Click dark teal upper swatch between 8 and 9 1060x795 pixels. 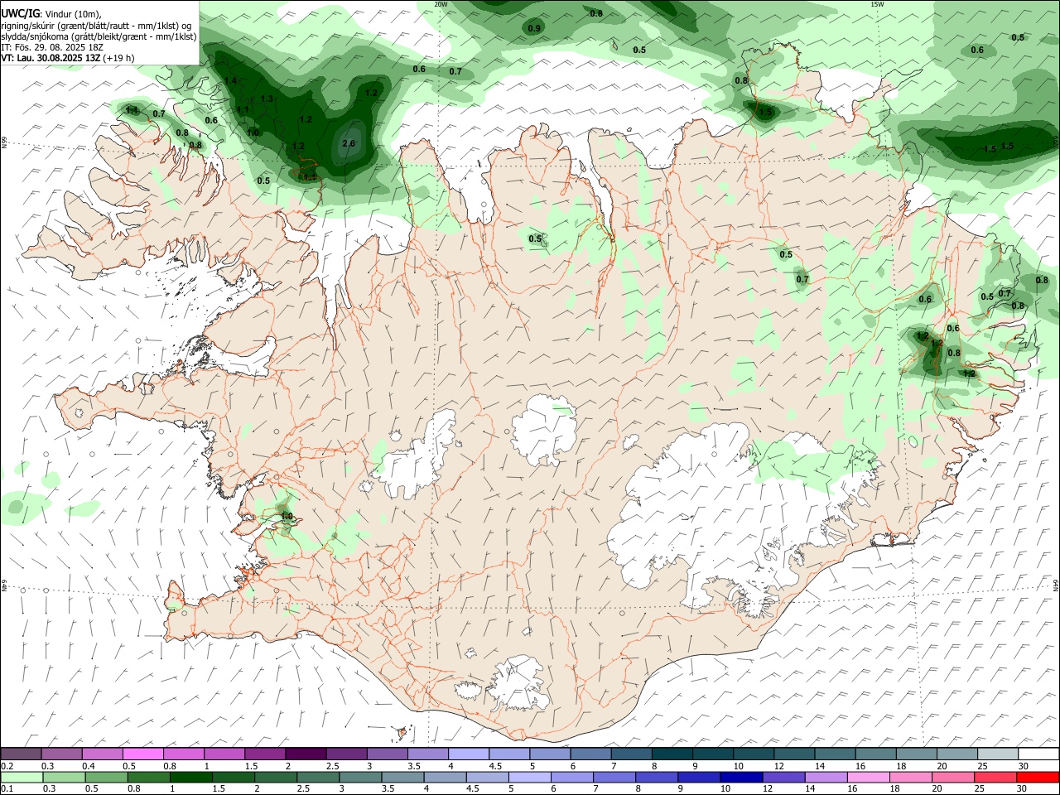click(672, 754)
